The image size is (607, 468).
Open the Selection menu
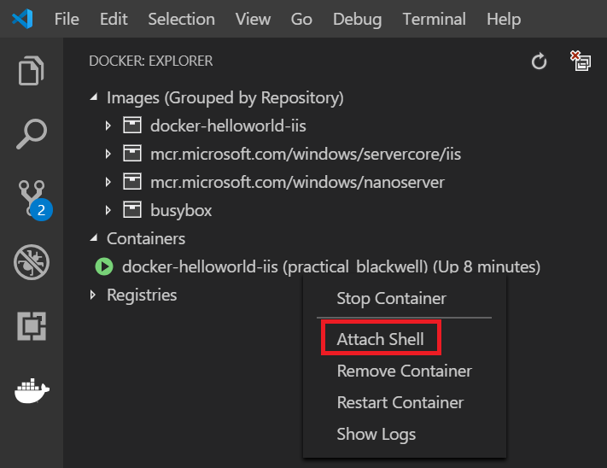[181, 19]
